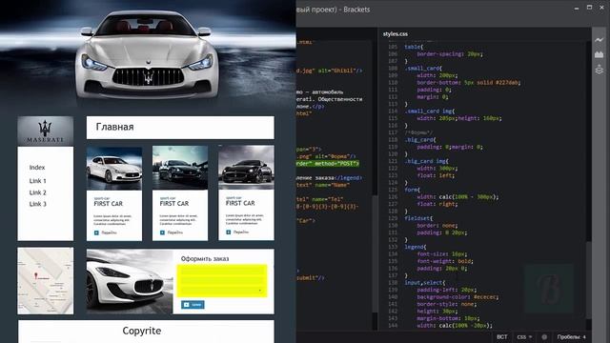Switch to the styles.css pane header
The height and width of the screenshot is (343, 610).
pyautogui.click(x=396, y=34)
